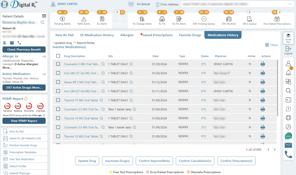Expand the Allergic to section arrow
Image resolution: width=296 pixels, height=175 pixels.
(44, 56)
